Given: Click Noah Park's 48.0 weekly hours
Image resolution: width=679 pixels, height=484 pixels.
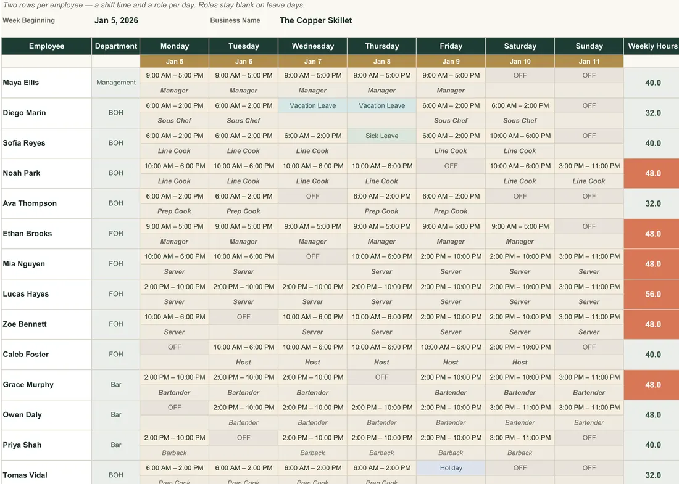Looking at the screenshot, I should click(x=652, y=173).
